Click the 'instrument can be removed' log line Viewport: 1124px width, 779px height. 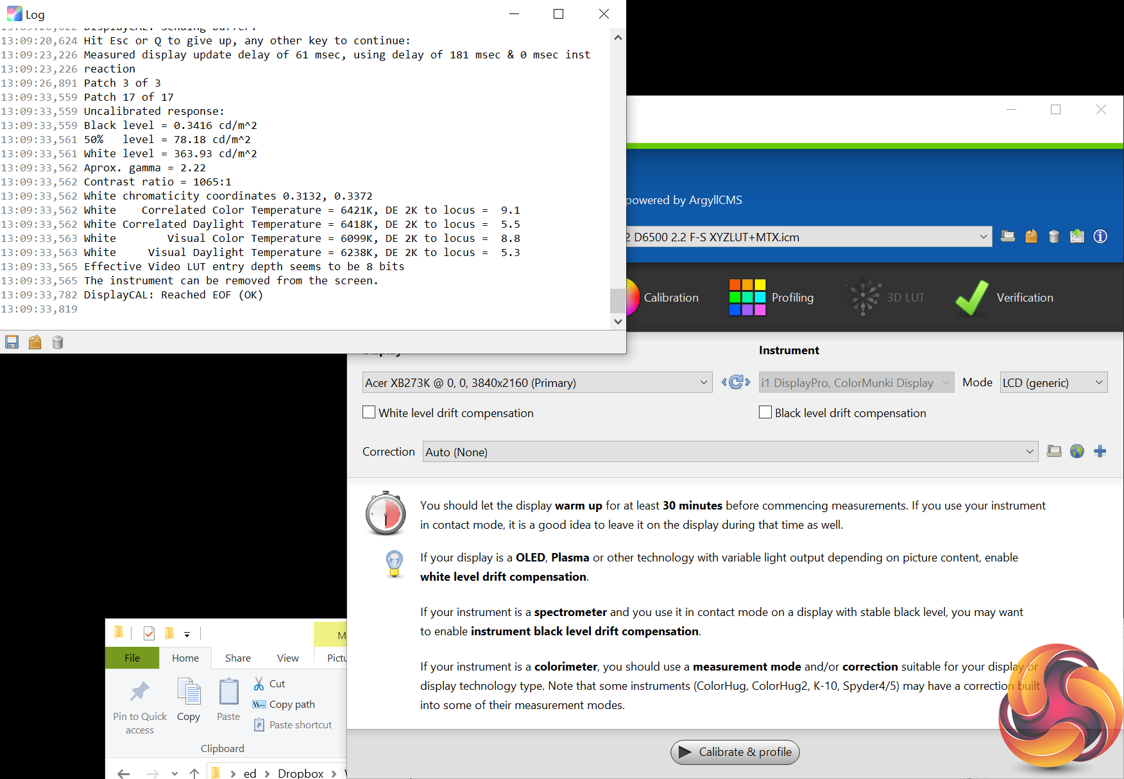click(x=232, y=281)
